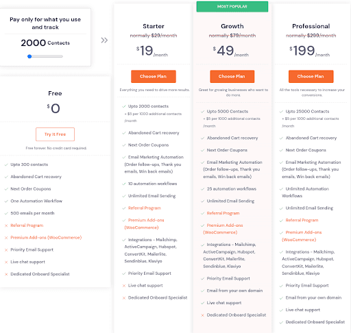Click the Most Popular green banner

232,6
